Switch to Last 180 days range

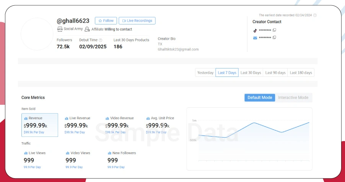click(x=301, y=73)
